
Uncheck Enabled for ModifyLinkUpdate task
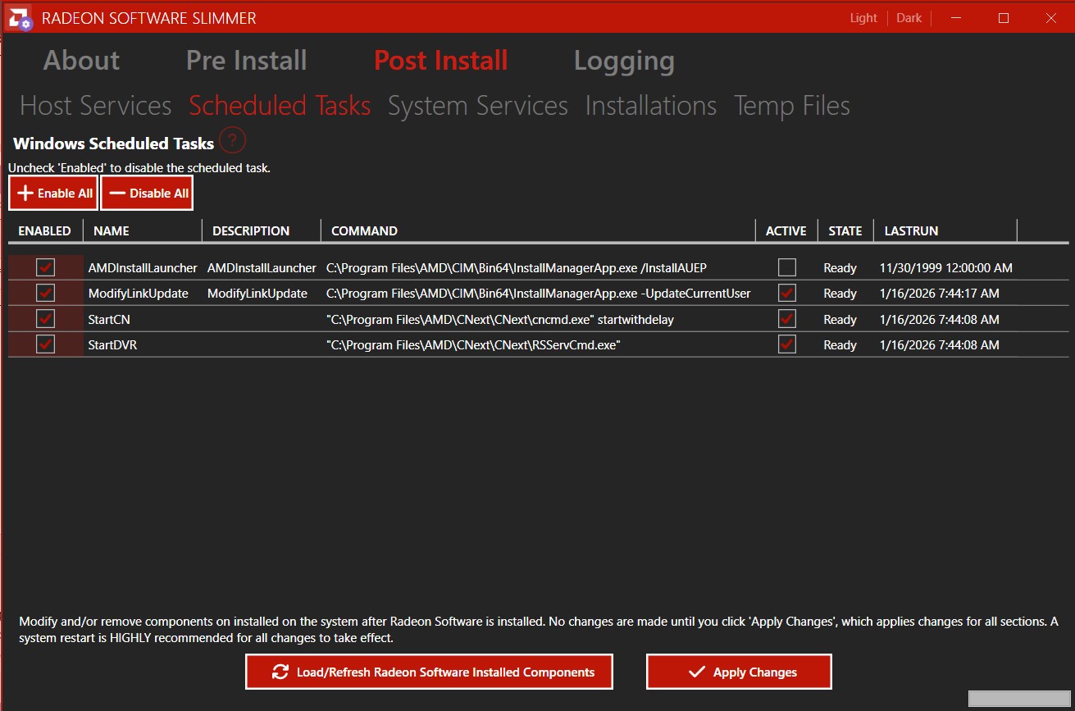tap(46, 293)
